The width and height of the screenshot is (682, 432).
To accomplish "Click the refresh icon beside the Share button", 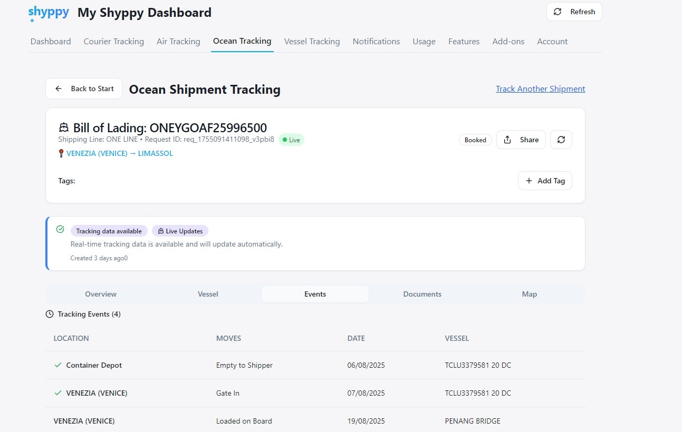I will (561, 140).
